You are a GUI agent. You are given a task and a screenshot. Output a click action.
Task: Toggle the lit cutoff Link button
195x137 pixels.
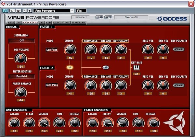(70, 67)
